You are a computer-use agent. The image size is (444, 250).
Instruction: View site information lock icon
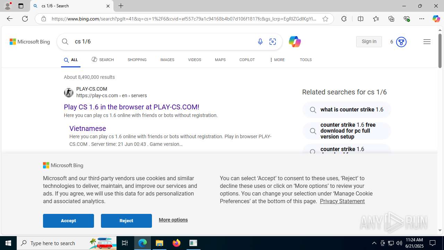pos(43,19)
